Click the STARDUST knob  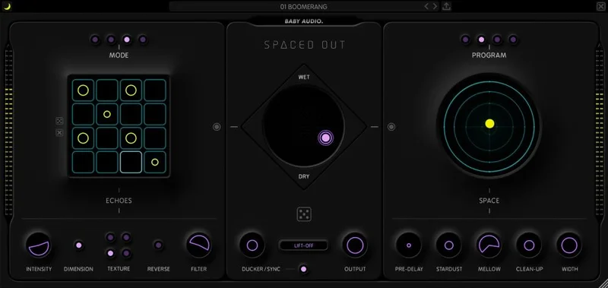(x=448, y=245)
